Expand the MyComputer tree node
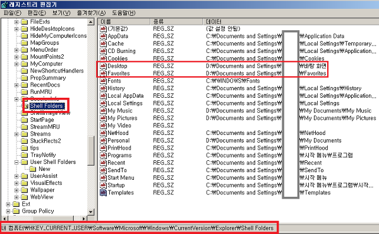 click(x=16, y=64)
